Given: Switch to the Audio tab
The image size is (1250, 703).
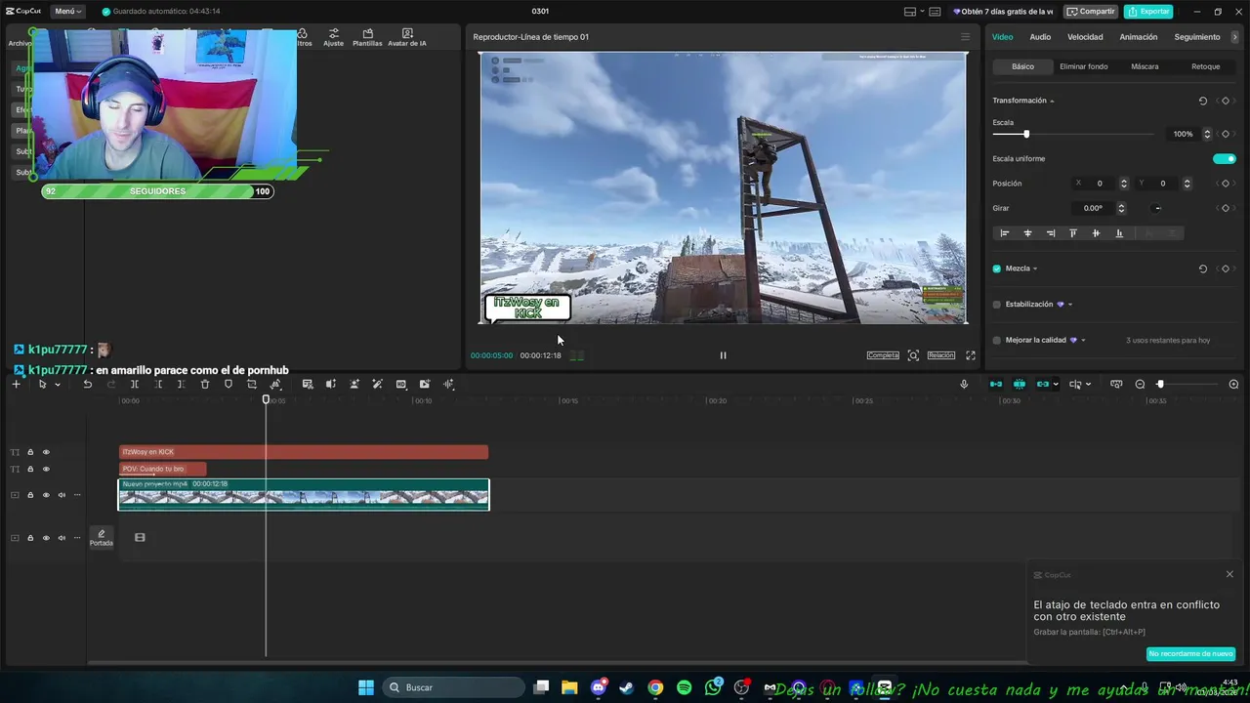Looking at the screenshot, I should click(x=1040, y=37).
